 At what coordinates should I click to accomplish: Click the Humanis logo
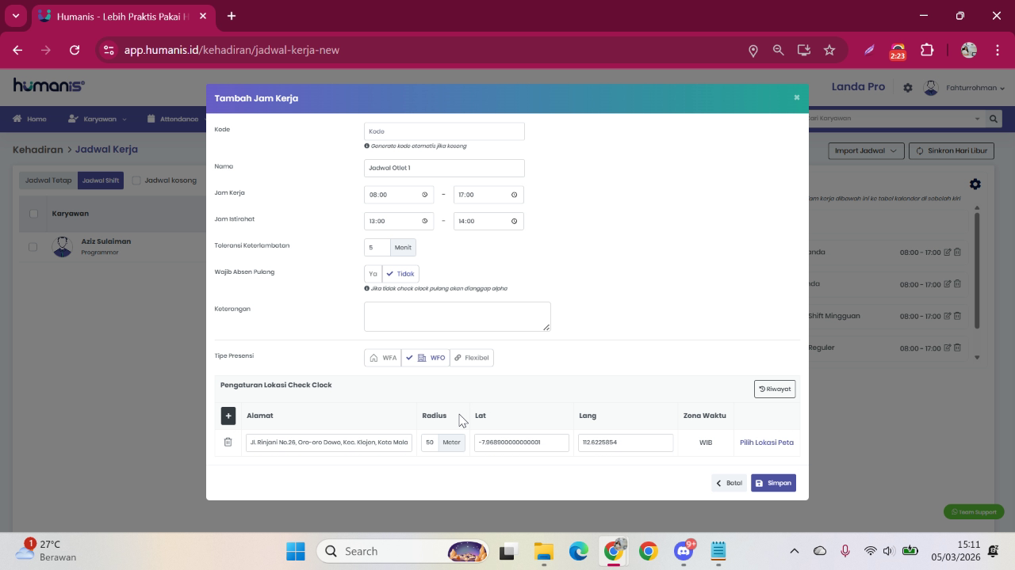[49, 85]
